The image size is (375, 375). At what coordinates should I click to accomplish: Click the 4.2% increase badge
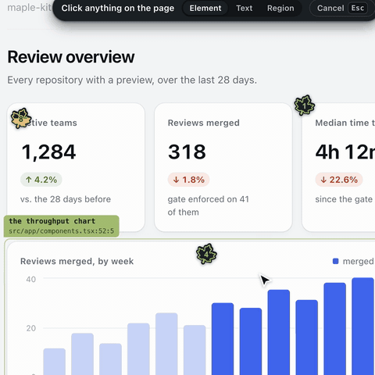pyautogui.click(x=41, y=180)
